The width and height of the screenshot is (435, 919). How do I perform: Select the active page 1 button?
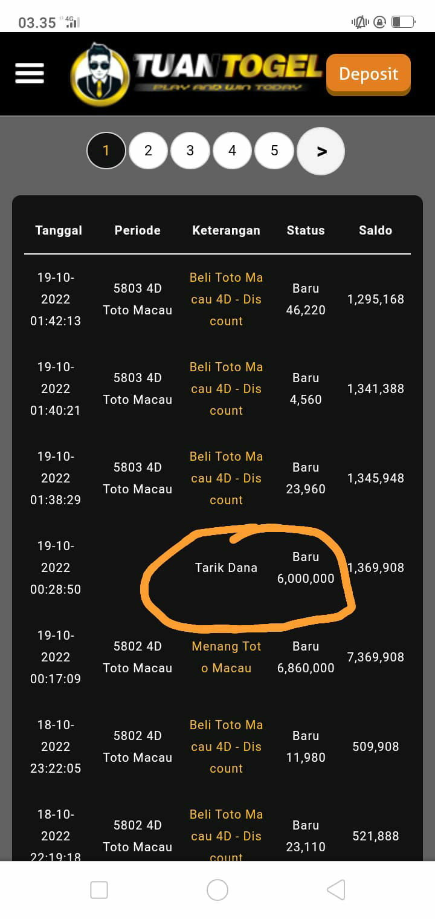(106, 151)
